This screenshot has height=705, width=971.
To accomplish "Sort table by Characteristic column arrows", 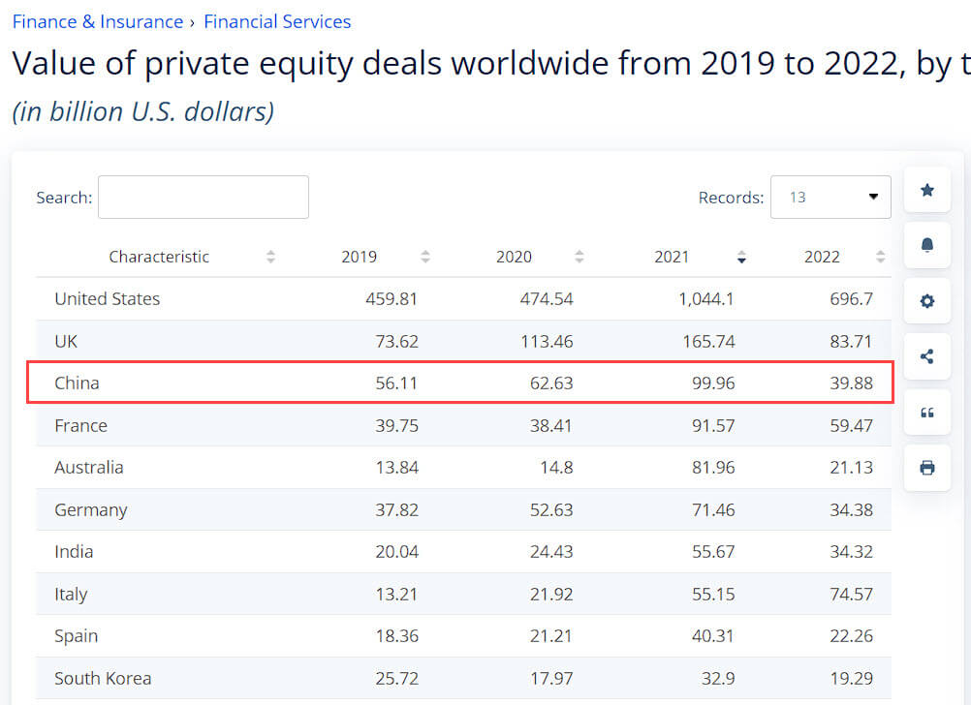I will tap(270, 257).
